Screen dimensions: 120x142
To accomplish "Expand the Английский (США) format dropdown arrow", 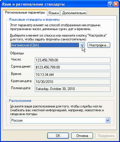I will click(82, 45).
